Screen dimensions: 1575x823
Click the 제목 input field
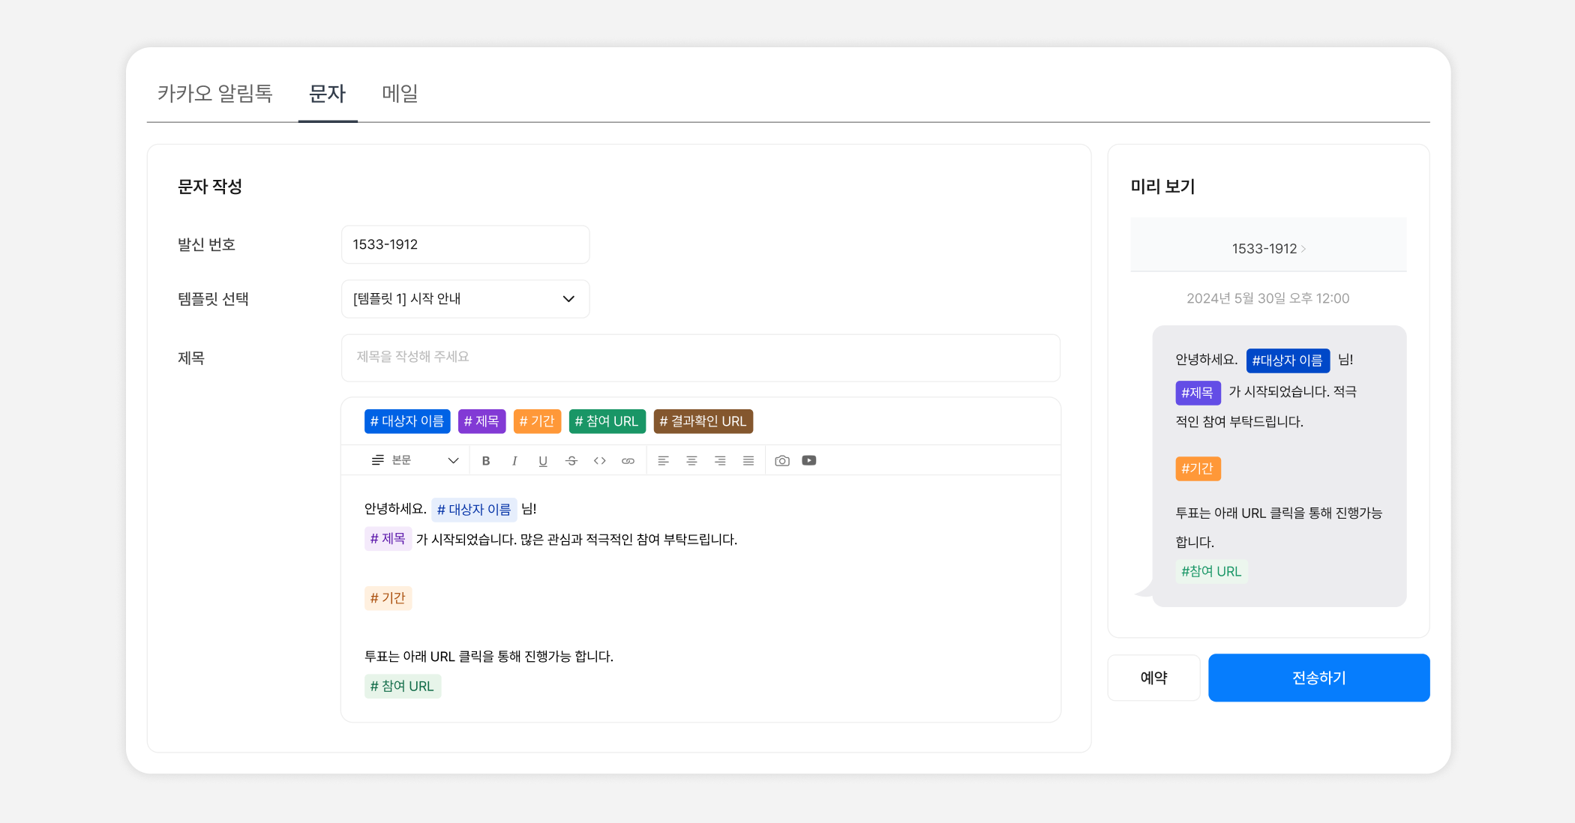(x=700, y=358)
